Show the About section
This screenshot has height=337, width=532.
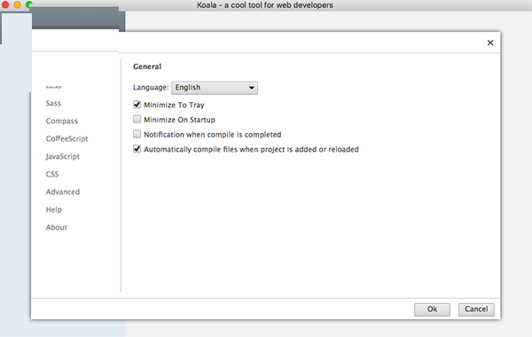(x=57, y=227)
